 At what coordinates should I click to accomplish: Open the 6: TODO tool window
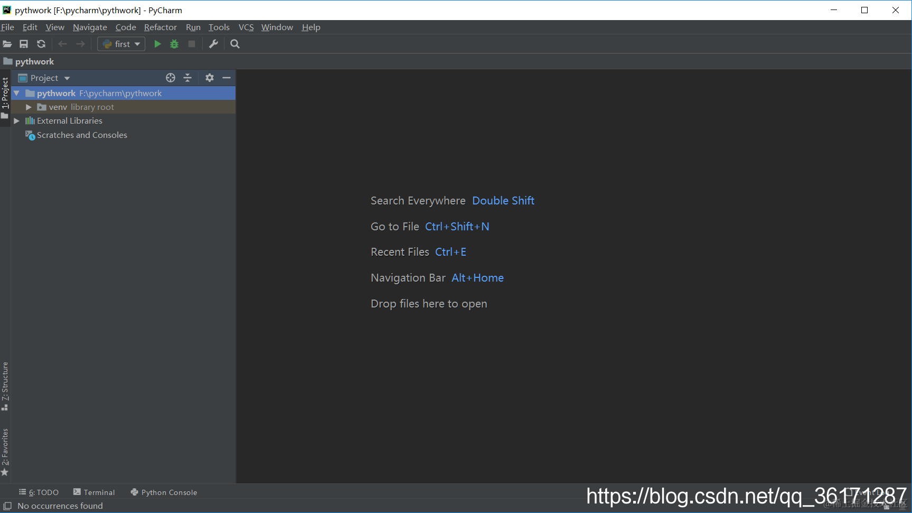coord(39,492)
